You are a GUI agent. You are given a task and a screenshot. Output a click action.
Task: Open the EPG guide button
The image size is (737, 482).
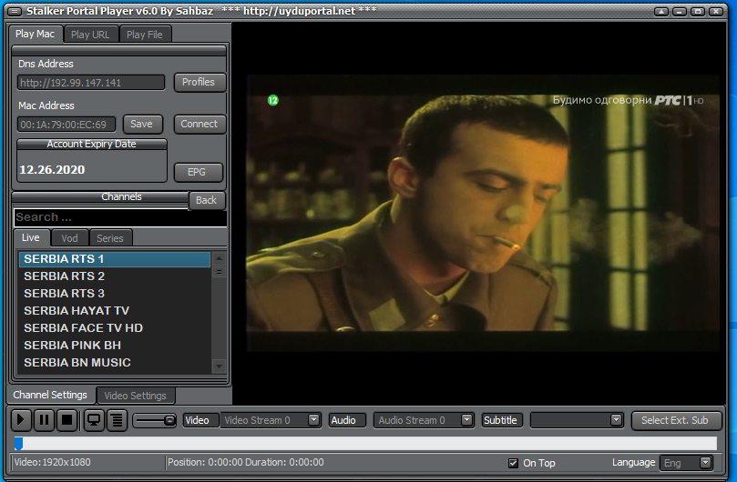tap(197, 172)
